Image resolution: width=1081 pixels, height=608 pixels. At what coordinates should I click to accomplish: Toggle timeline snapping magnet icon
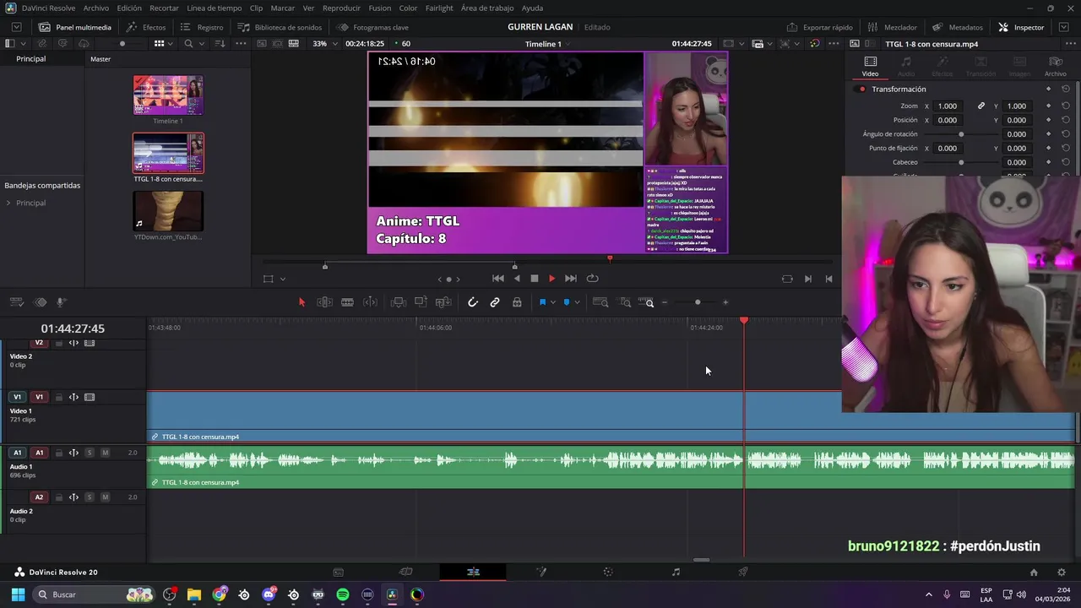click(x=473, y=302)
